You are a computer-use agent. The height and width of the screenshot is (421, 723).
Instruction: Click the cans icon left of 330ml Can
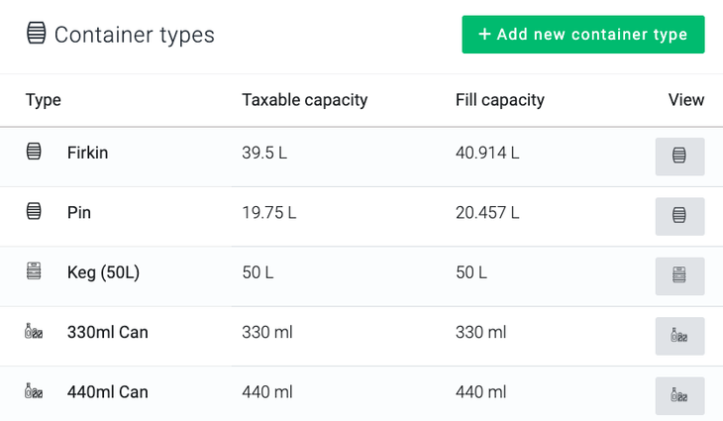34,332
